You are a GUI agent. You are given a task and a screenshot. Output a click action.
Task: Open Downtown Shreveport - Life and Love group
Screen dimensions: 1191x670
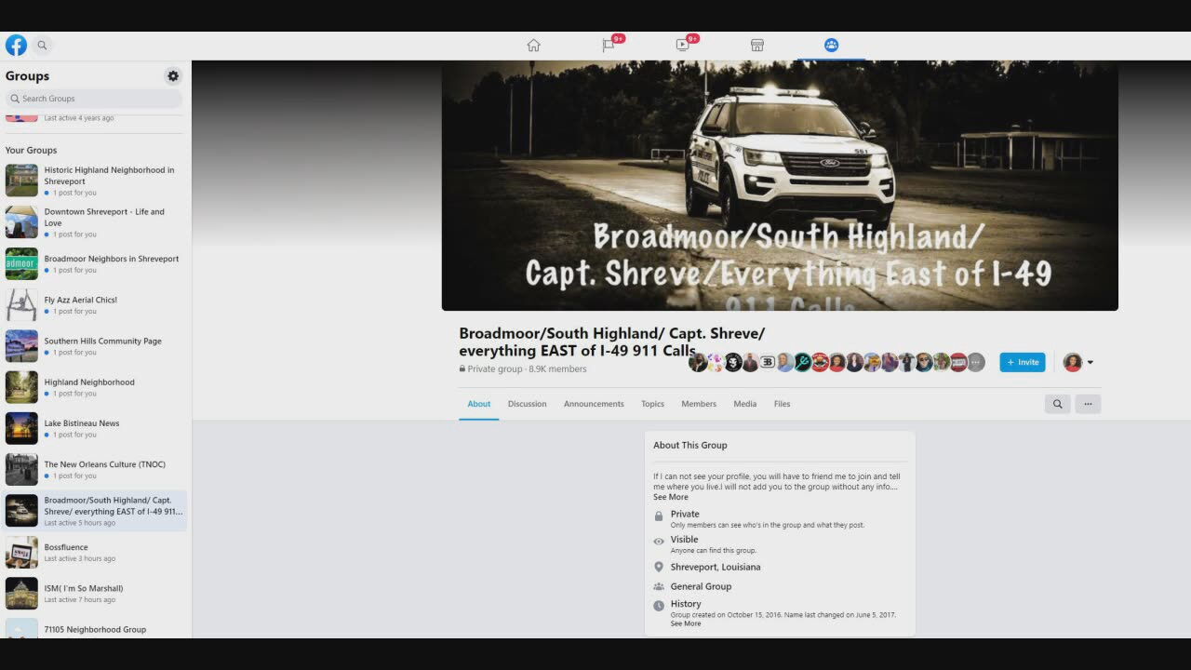[x=94, y=222]
